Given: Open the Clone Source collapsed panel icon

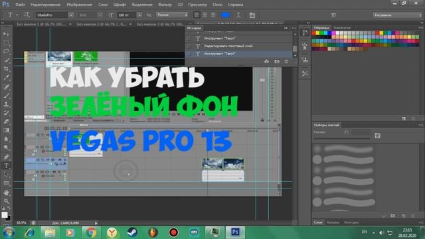Looking at the screenshot, I should point(305,59).
